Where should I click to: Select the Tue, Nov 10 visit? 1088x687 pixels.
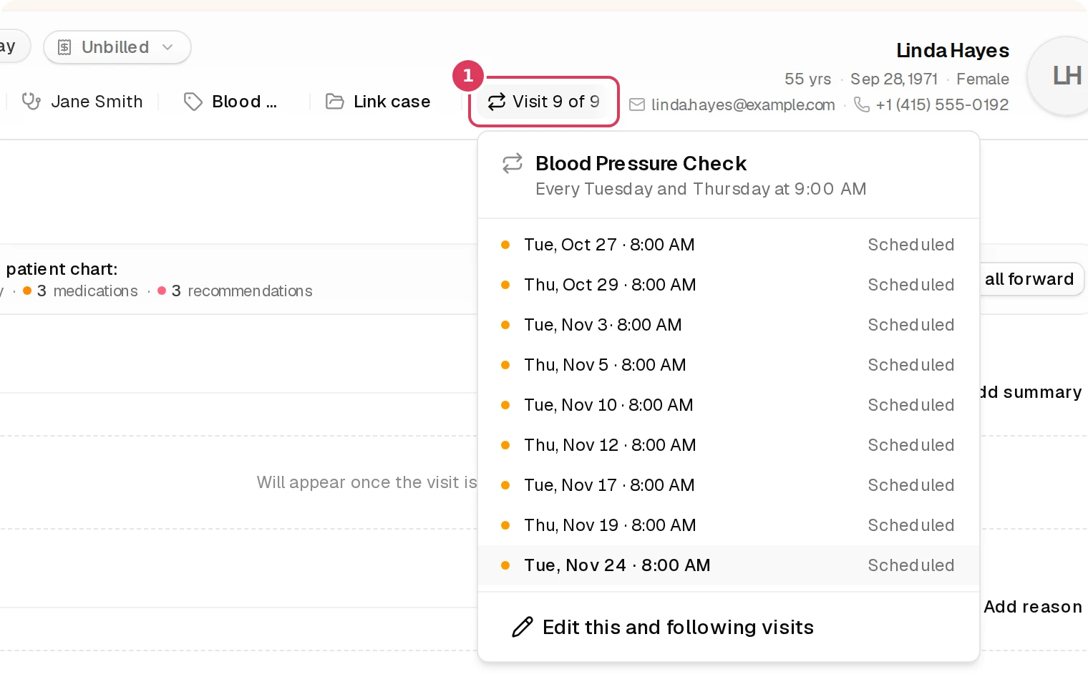(x=729, y=405)
